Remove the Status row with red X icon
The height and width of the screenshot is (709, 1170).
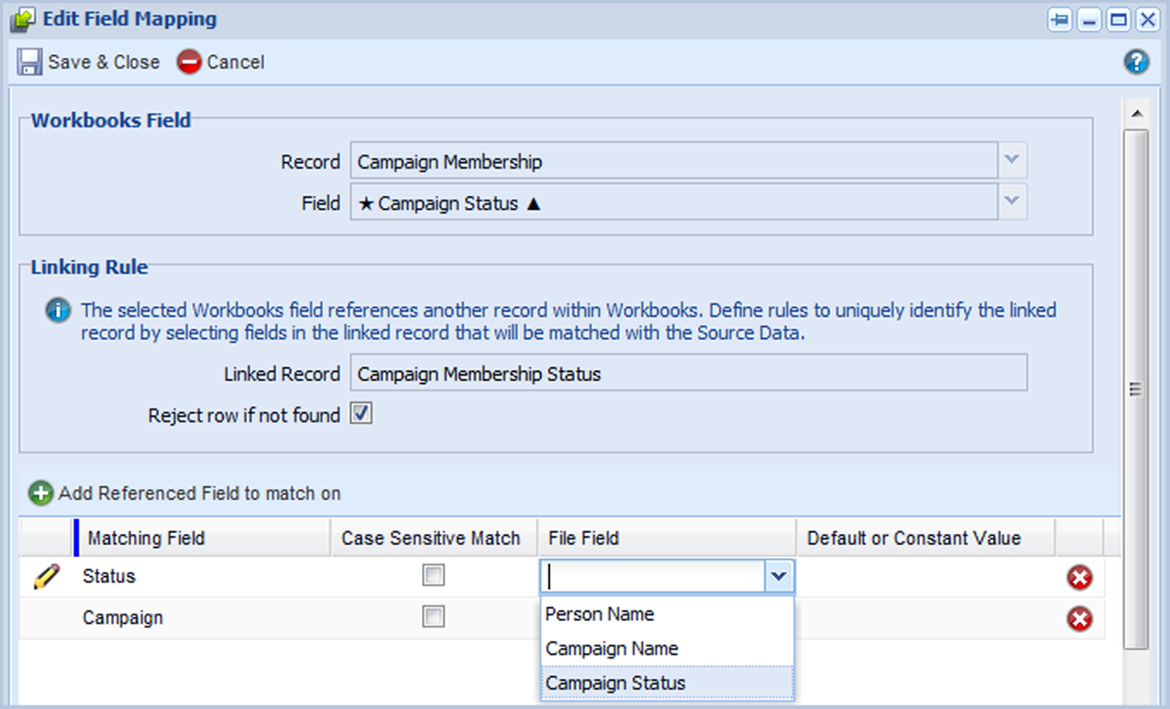pos(1079,577)
